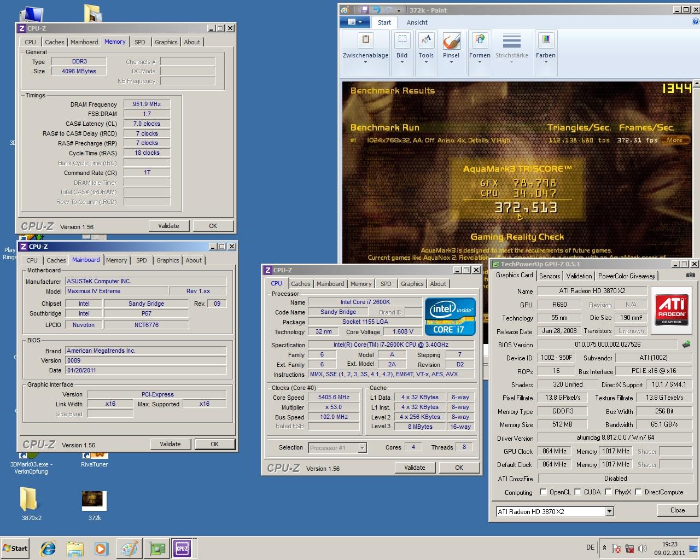The height and width of the screenshot is (560, 700).
Task: Switch to Paint via its taskbar icon
Action: pyautogui.click(x=129, y=549)
